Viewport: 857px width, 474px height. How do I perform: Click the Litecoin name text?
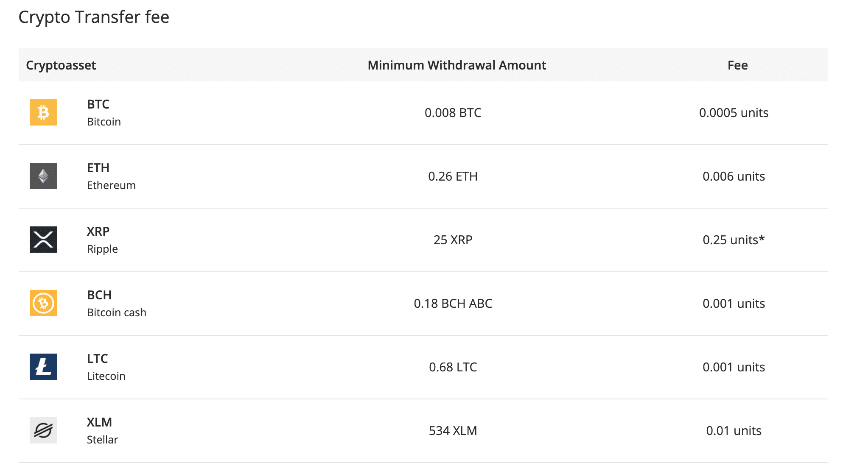tap(106, 376)
